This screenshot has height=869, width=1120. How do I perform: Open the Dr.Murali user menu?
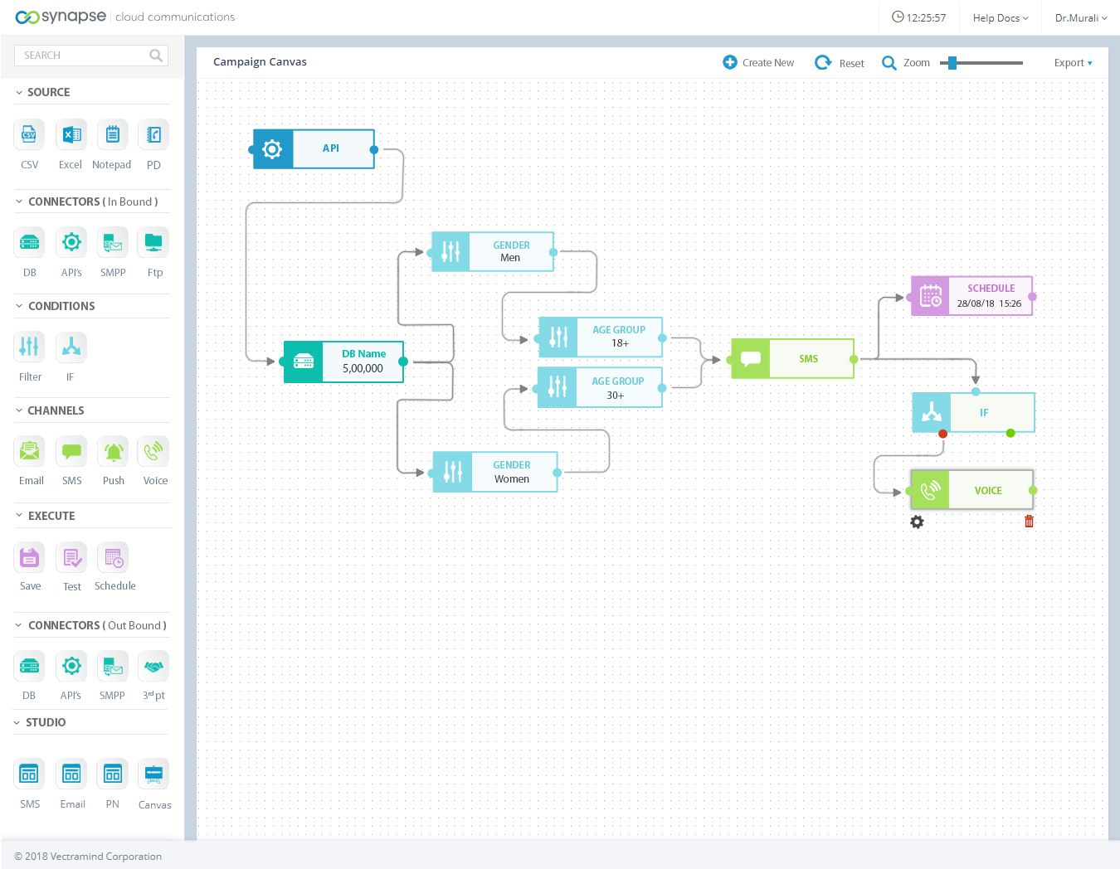click(x=1080, y=18)
